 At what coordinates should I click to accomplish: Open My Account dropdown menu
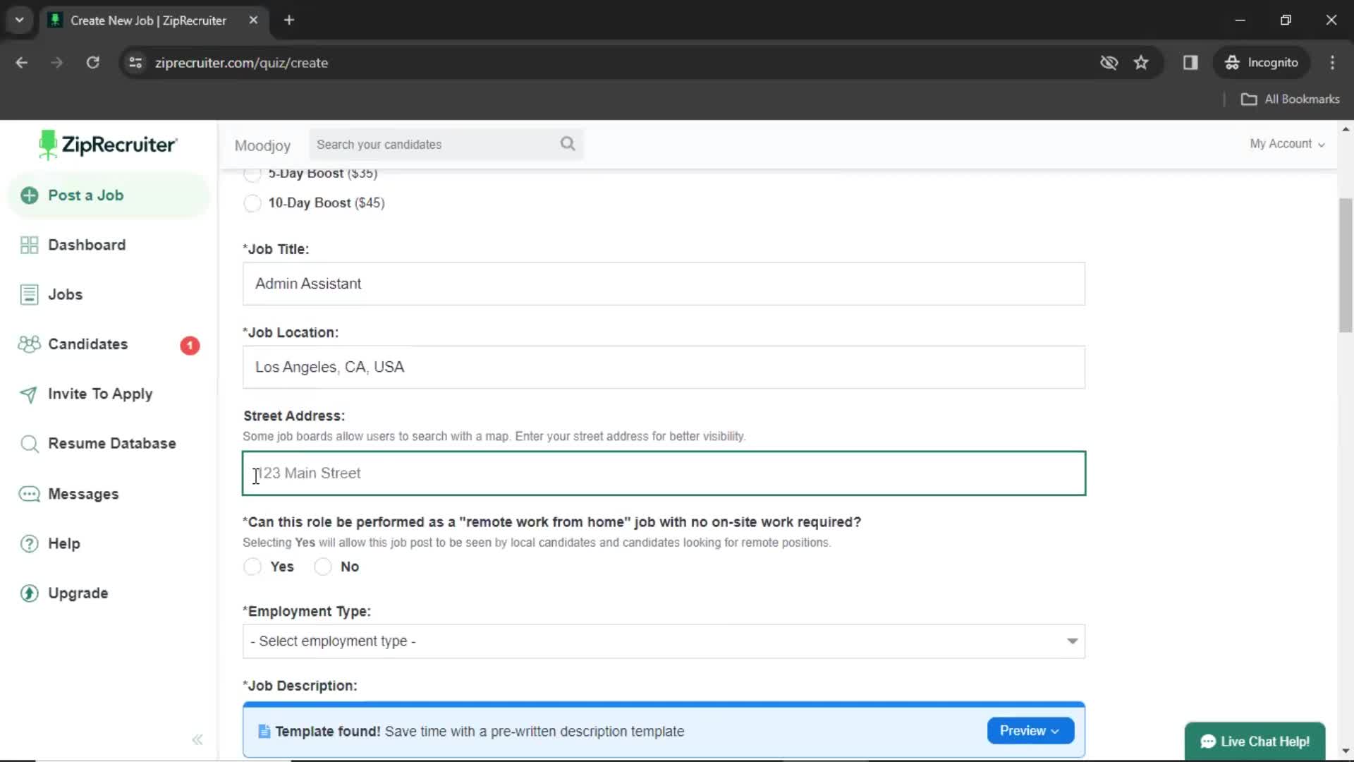[x=1286, y=143]
